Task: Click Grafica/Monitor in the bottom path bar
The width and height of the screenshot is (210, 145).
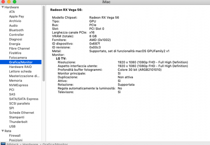Action: pos(55,144)
